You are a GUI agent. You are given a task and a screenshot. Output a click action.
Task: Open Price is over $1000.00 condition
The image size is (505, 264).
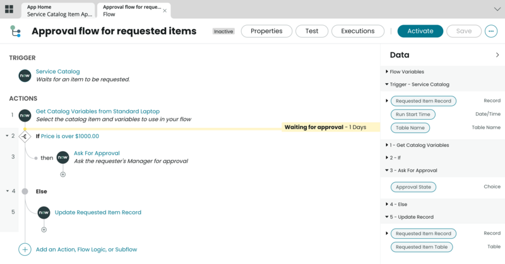(x=70, y=136)
